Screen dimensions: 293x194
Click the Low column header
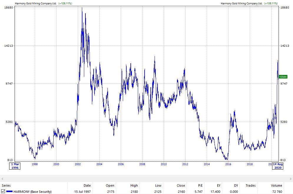tap(158, 185)
